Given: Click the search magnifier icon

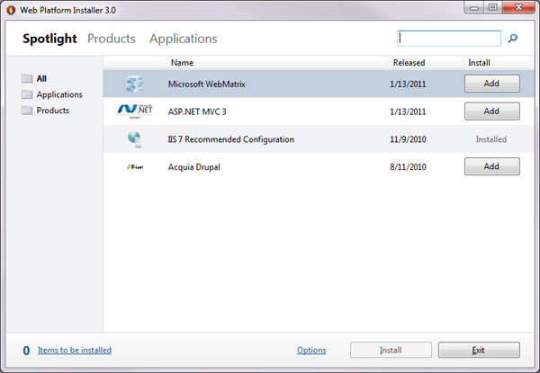Looking at the screenshot, I should (513, 39).
